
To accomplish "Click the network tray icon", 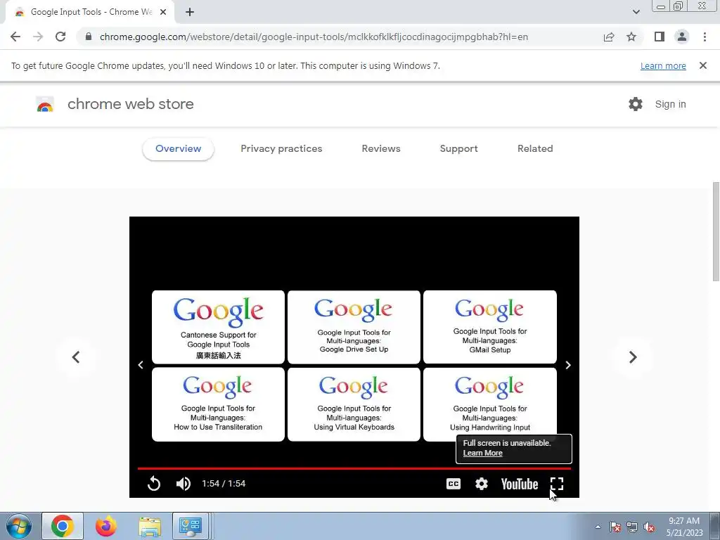I will pos(632,527).
